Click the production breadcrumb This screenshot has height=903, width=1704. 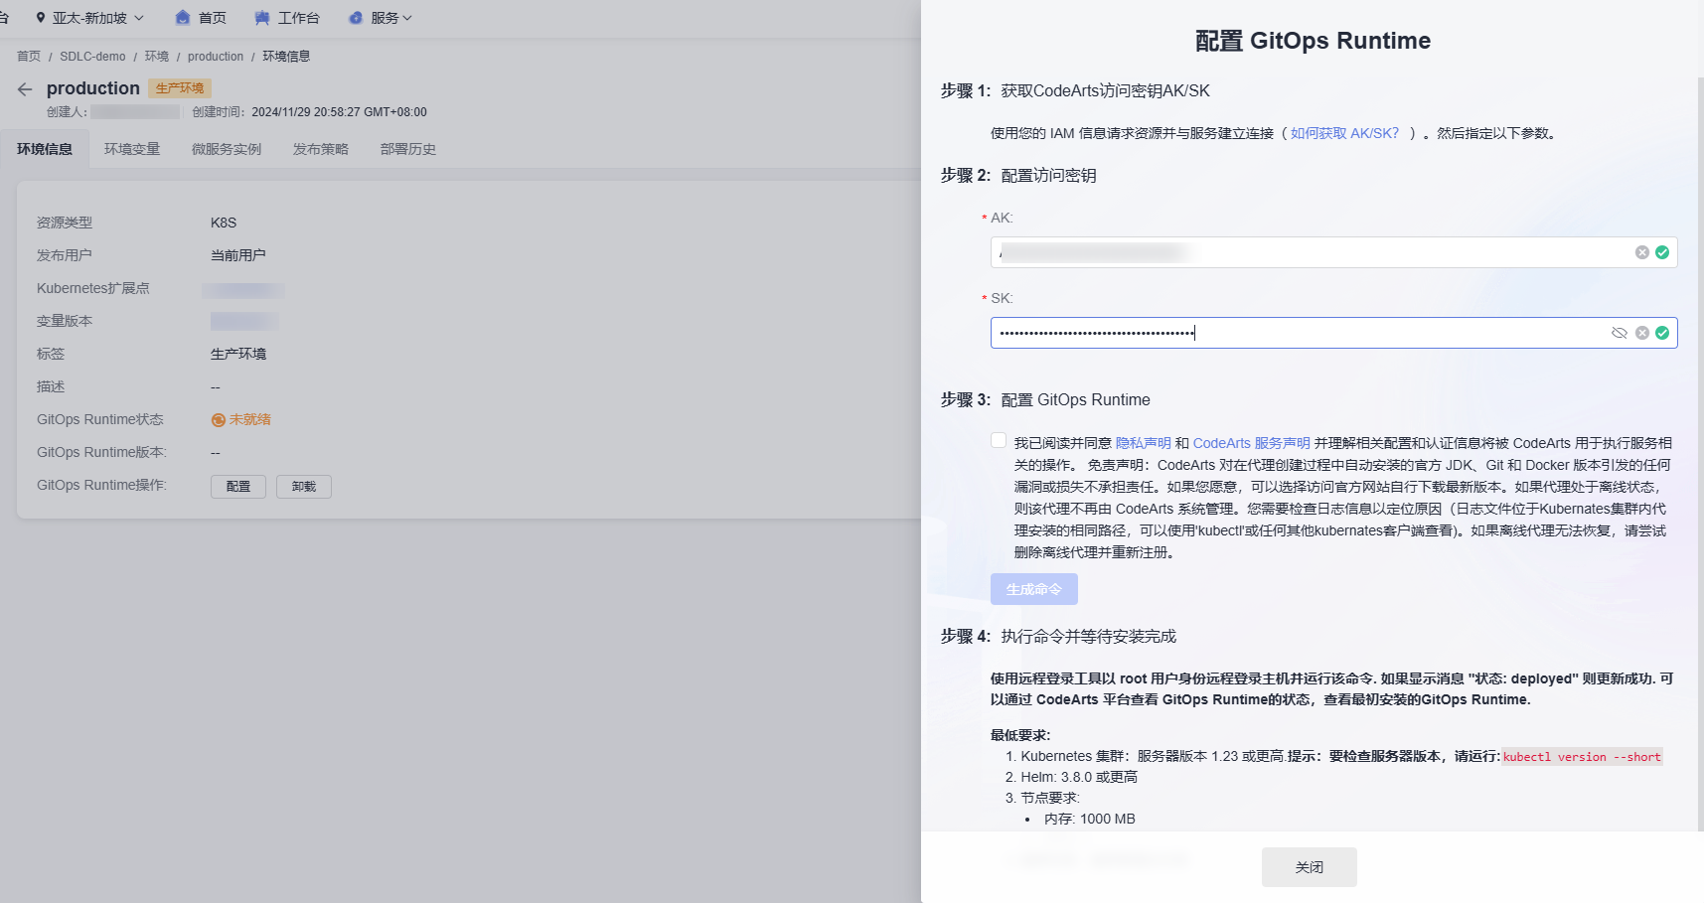coord(216,57)
